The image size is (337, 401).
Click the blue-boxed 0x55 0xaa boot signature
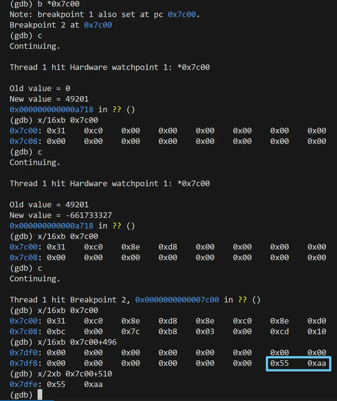tap(298, 363)
